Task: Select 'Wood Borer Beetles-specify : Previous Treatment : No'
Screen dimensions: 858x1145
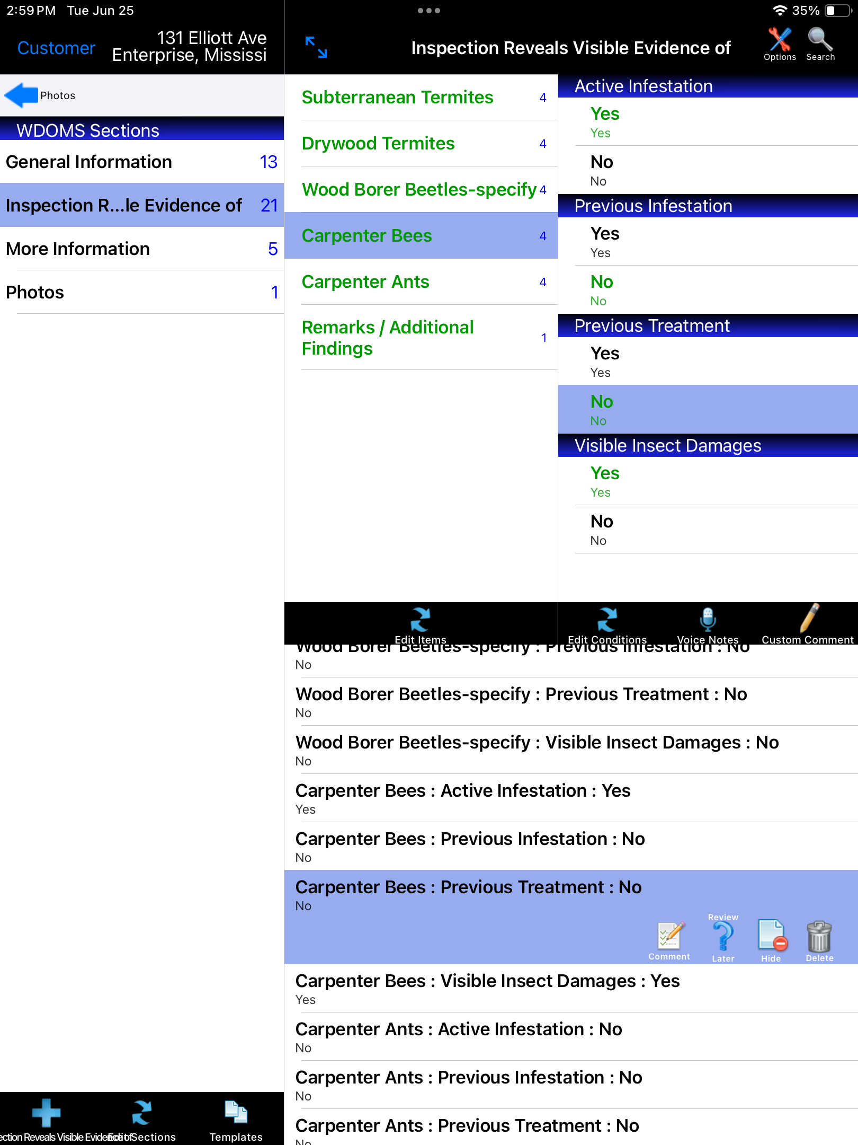Action: 571,702
